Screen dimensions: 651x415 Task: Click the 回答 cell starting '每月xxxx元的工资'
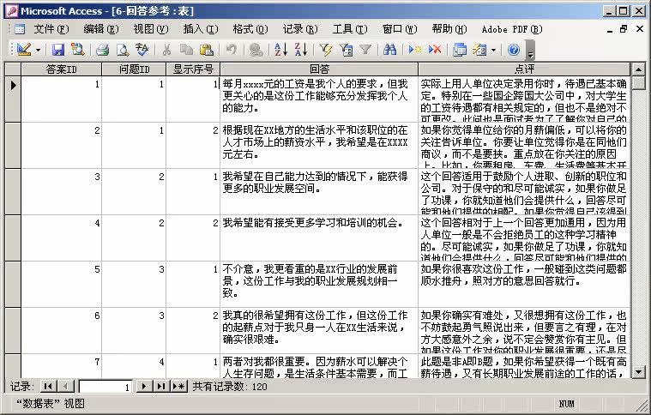tap(319, 99)
